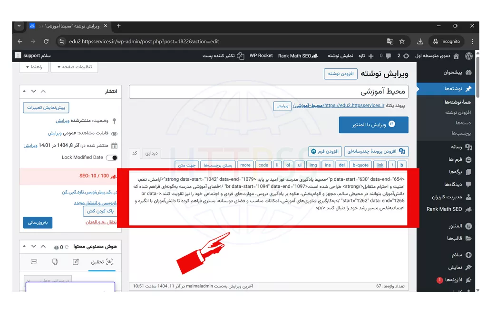The width and height of the screenshot is (487, 324).
Task: Reload the page using the browser refresh icon
Action: click(46, 41)
